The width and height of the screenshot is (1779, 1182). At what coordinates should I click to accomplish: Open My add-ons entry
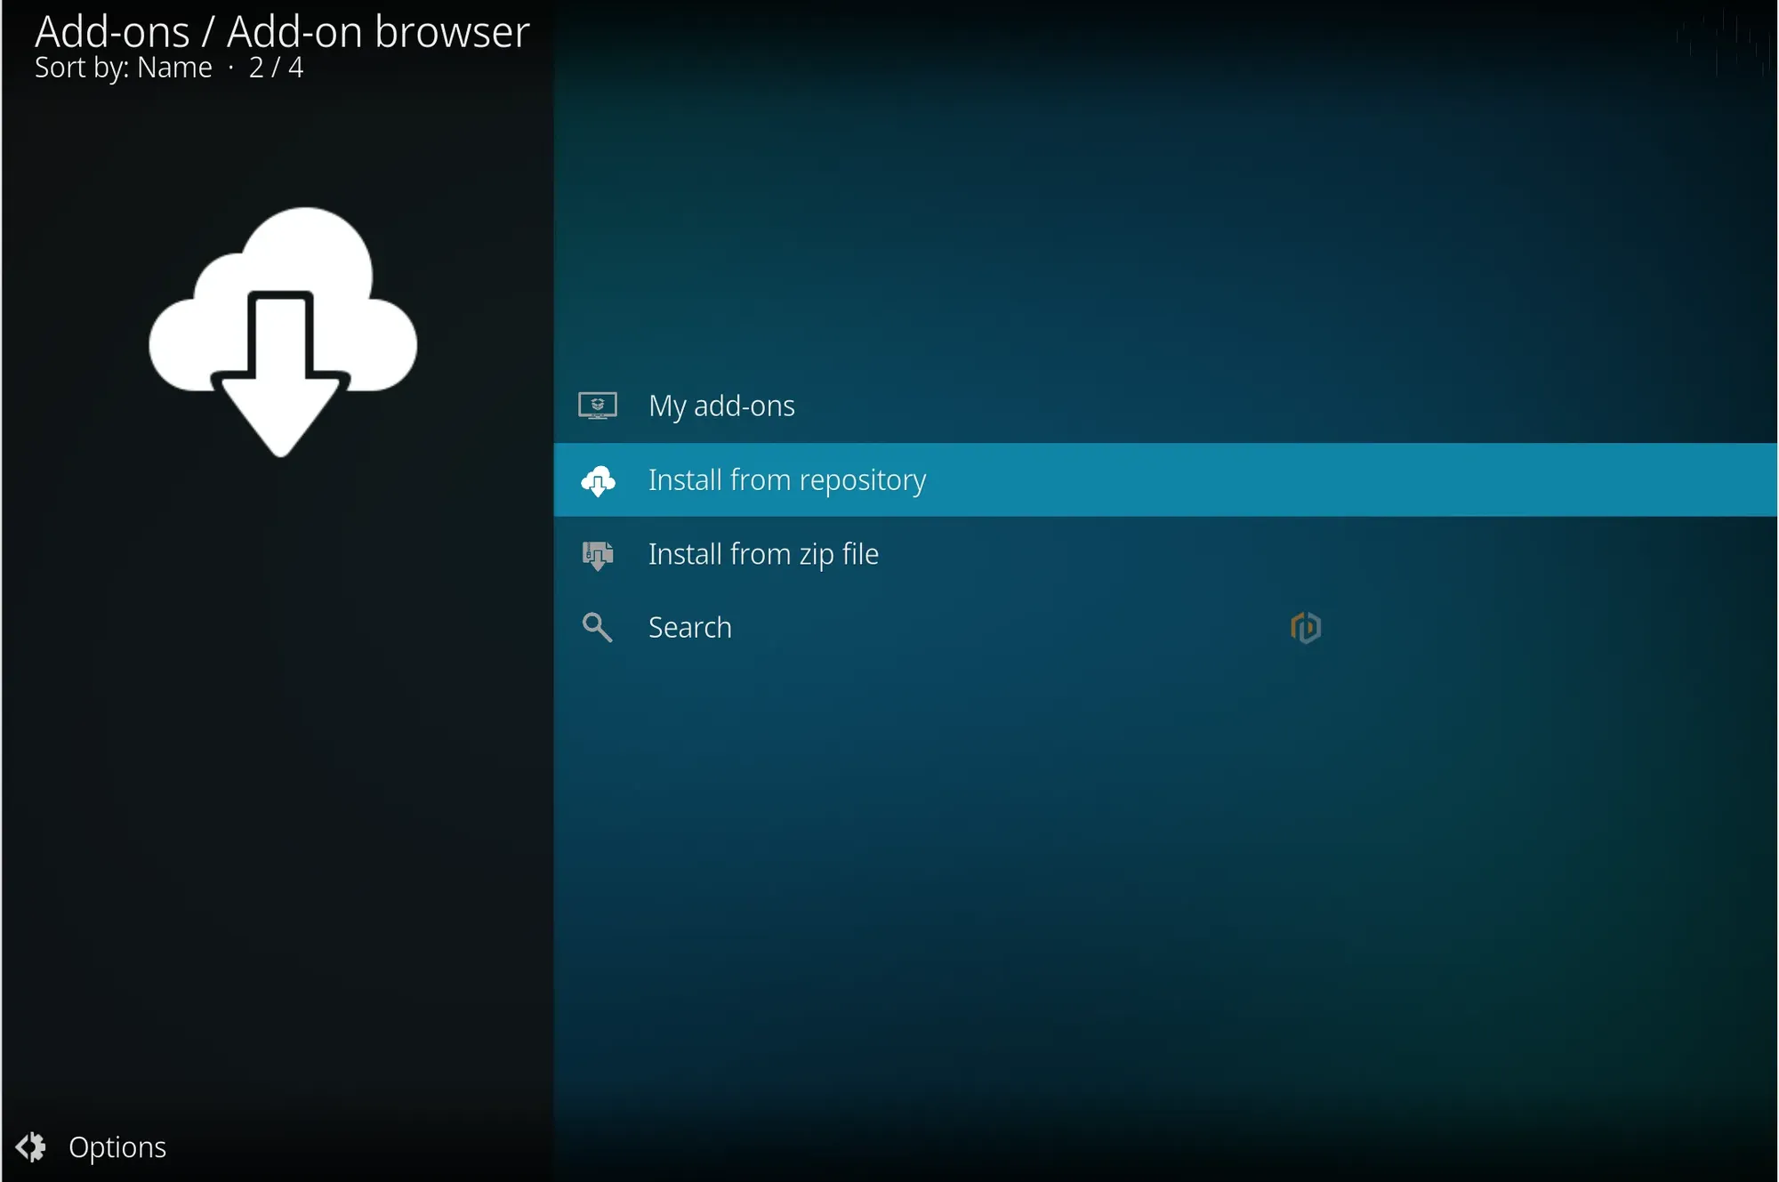1165,406
